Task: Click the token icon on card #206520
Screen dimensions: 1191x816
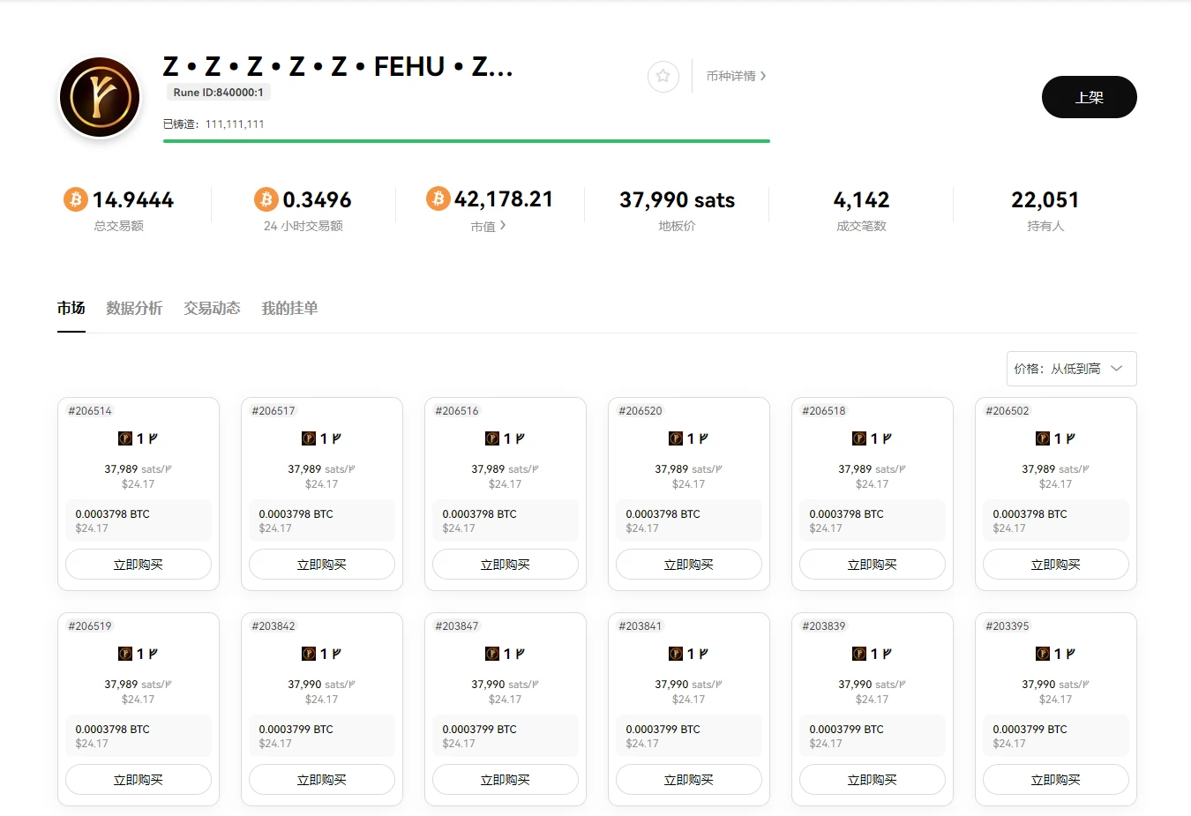Action: pyautogui.click(x=675, y=438)
